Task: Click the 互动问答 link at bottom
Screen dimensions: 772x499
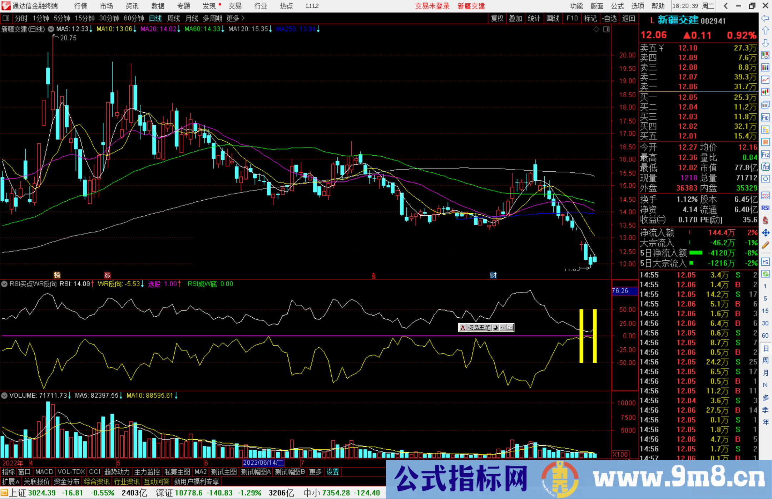Action: [156, 481]
